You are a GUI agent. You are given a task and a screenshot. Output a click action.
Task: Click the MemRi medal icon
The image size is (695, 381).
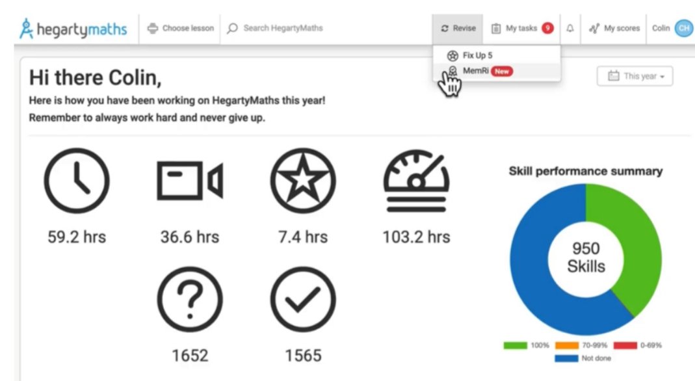[452, 70]
